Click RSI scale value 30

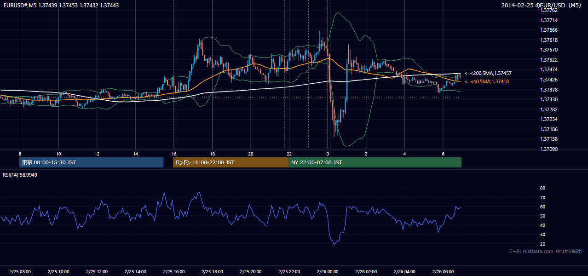point(542,234)
